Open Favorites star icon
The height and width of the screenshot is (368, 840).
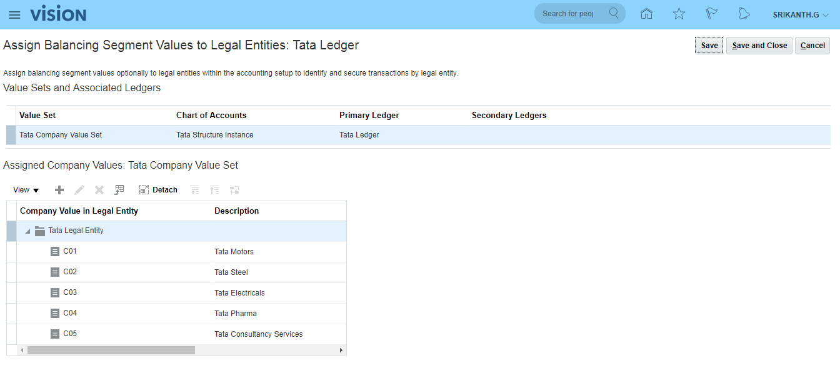coord(679,14)
